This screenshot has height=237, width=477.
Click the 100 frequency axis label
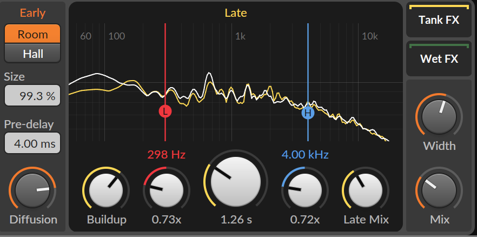[117, 36]
